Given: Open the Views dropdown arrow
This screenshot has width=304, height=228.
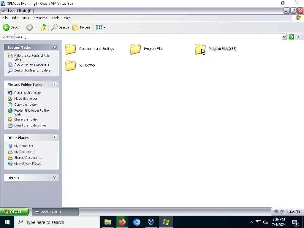Looking at the screenshot, I should (105, 27).
